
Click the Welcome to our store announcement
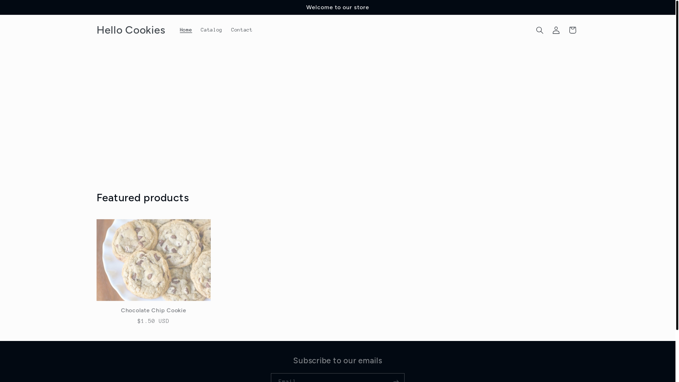pos(338,7)
